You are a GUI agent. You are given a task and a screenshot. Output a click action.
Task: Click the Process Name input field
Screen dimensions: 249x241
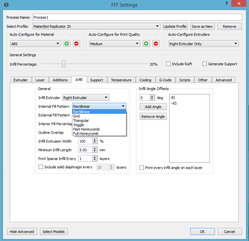(x=137, y=17)
